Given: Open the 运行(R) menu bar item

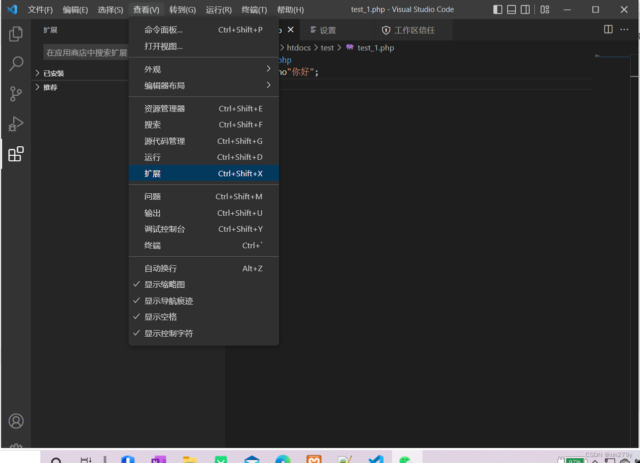Looking at the screenshot, I should tap(218, 10).
